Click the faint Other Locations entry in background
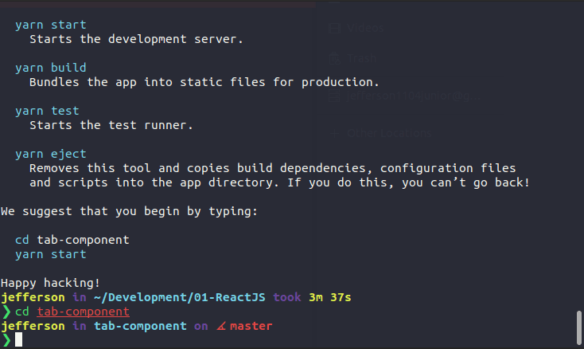584x349 pixels. click(x=388, y=133)
